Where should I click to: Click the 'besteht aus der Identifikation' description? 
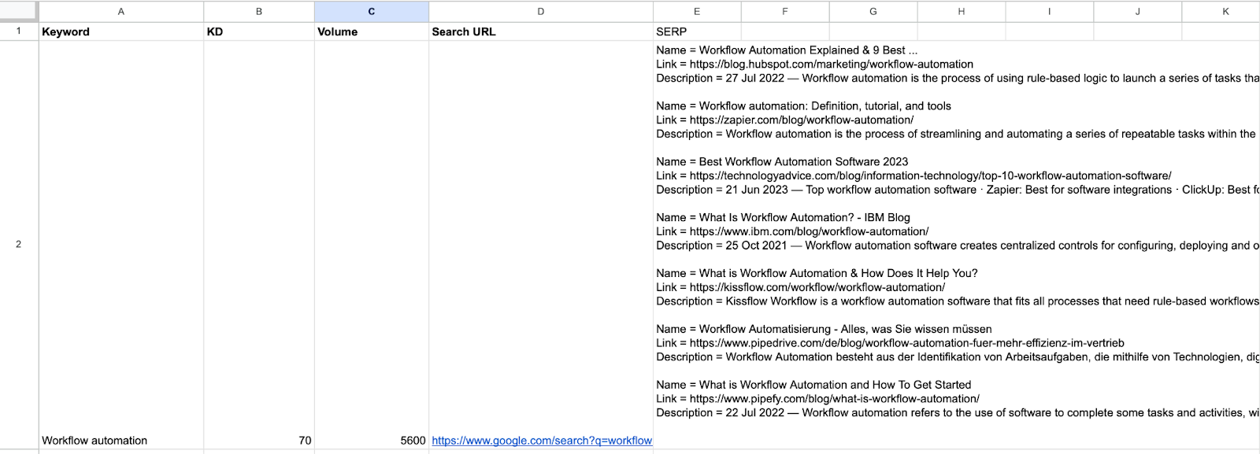tap(958, 358)
